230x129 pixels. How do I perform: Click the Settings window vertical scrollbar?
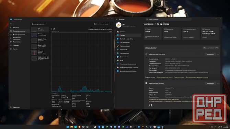point(222,50)
